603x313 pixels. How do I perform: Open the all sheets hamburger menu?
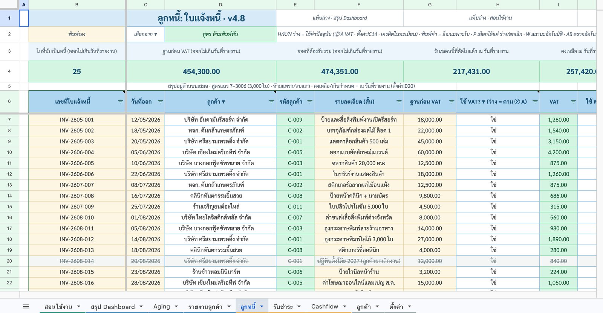click(26, 307)
